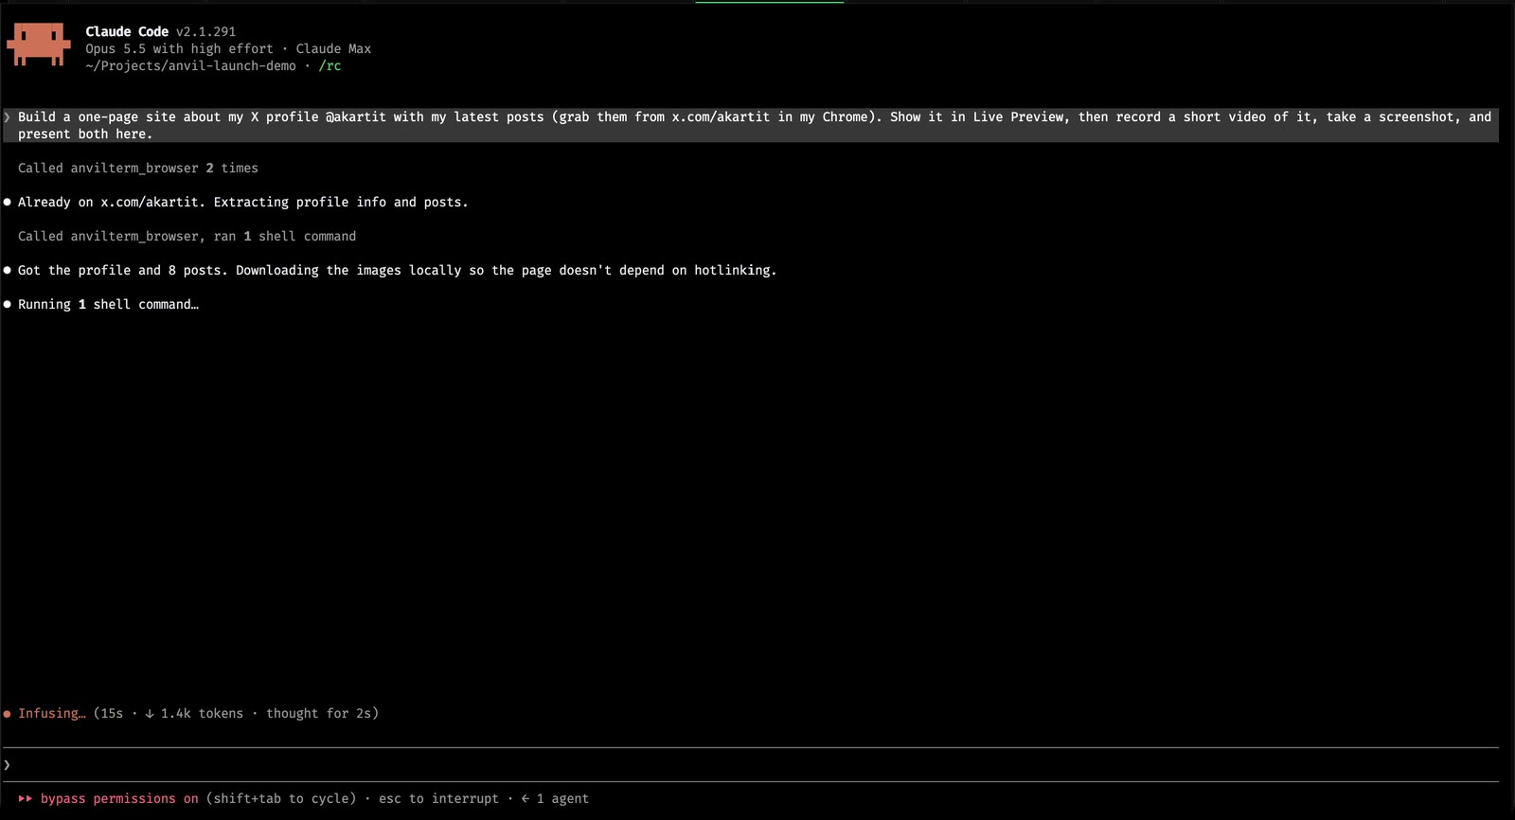Click the 'Claude Max' plan label
Image resolution: width=1515 pixels, height=820 pixels.
click(333, 48)
